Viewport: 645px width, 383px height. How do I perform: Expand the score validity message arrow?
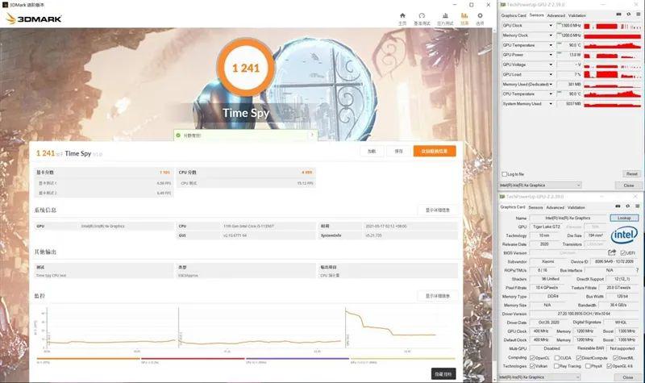coord(312,135)
